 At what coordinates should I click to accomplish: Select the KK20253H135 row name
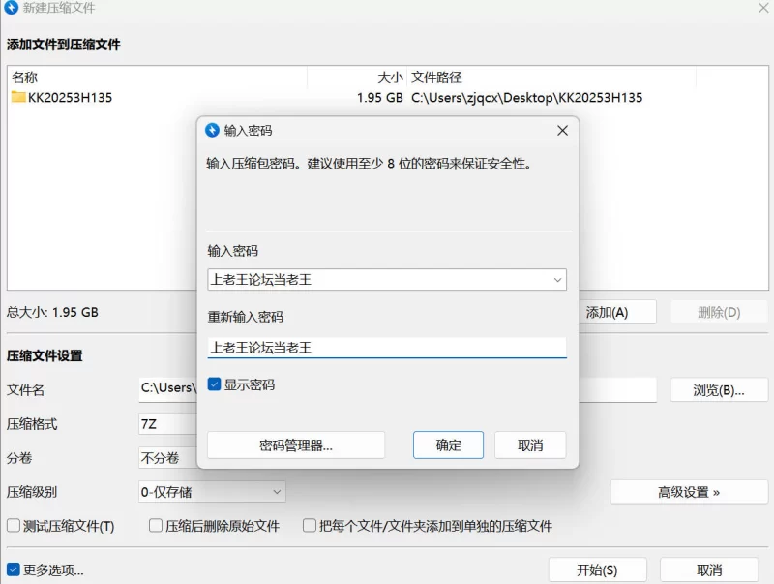(x=70, y=97)
